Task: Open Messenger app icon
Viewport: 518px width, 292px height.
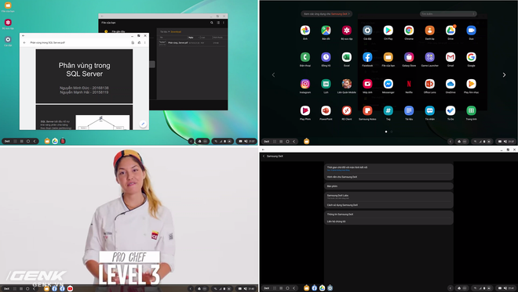Action: click(388, 84)
